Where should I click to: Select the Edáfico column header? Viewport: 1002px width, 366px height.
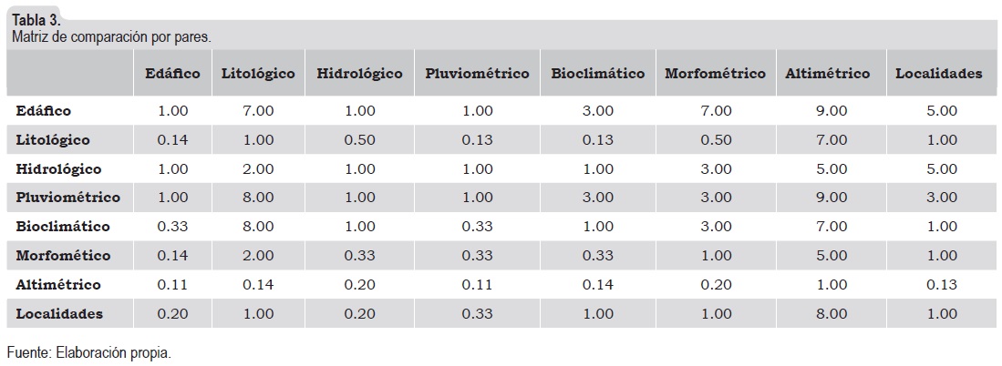[x=172, y=74]
